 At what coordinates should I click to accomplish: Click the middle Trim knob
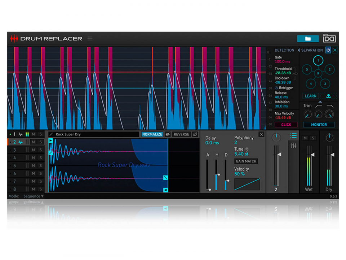point(318,114)
